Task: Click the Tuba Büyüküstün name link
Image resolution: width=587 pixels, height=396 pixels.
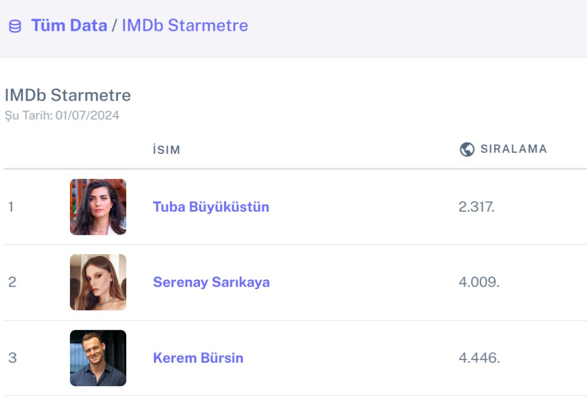Action: (x=211, y=207)
